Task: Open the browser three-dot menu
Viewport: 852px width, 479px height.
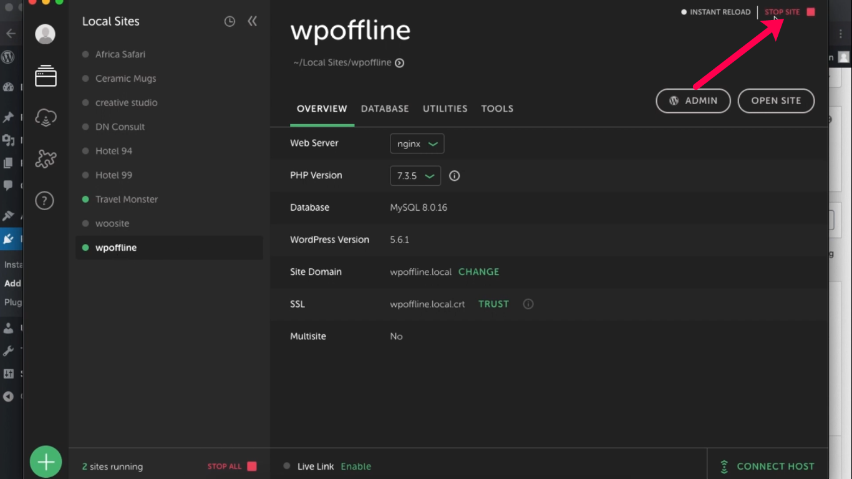Action: (x=841, y=34)
